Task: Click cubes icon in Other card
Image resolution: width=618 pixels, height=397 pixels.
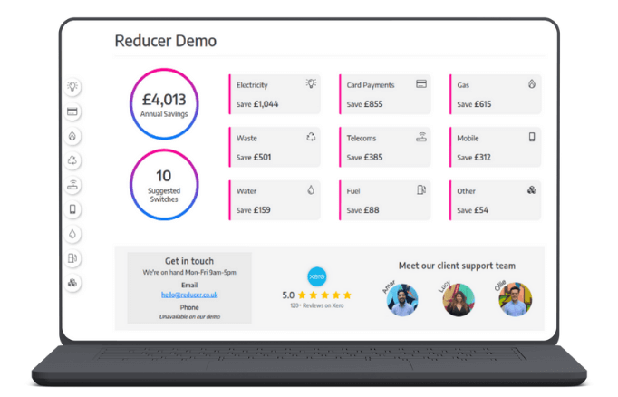Action: [532, 190]
